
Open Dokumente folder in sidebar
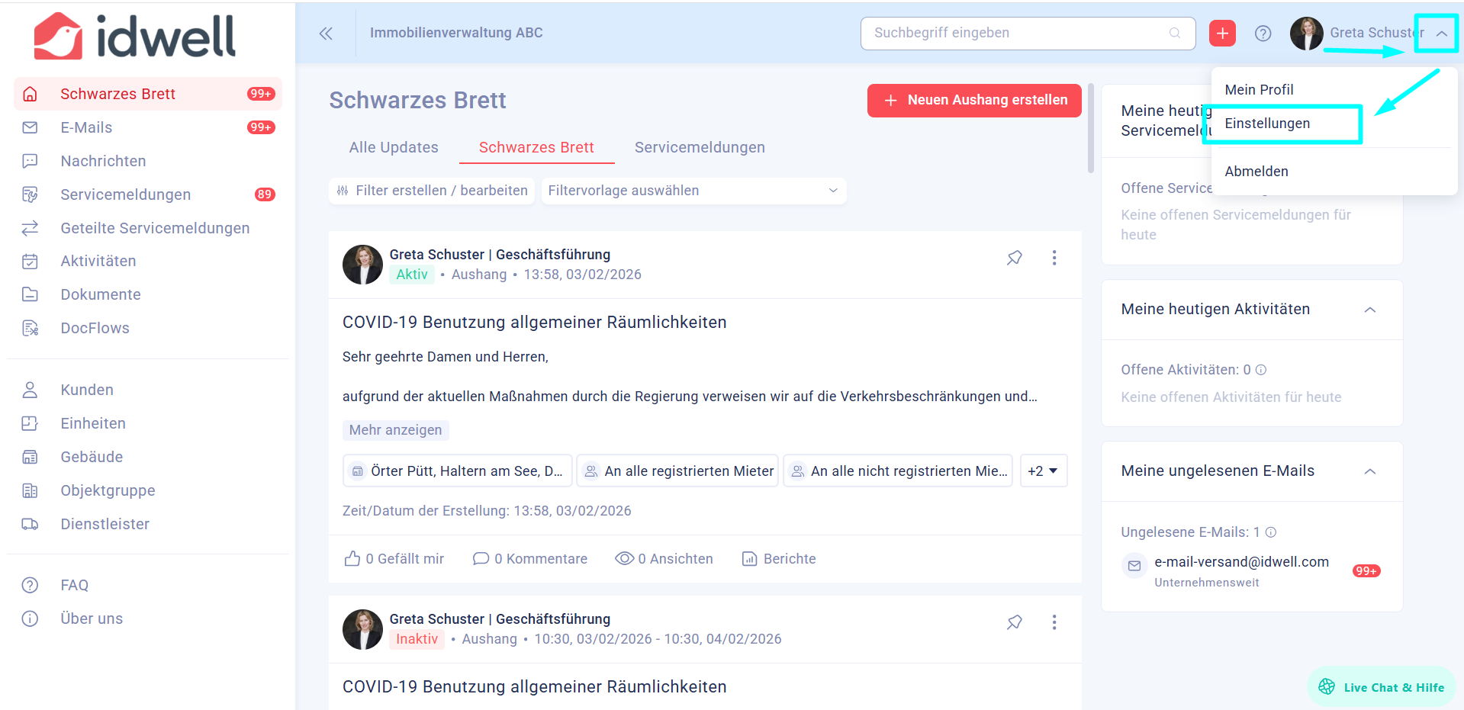148,294
